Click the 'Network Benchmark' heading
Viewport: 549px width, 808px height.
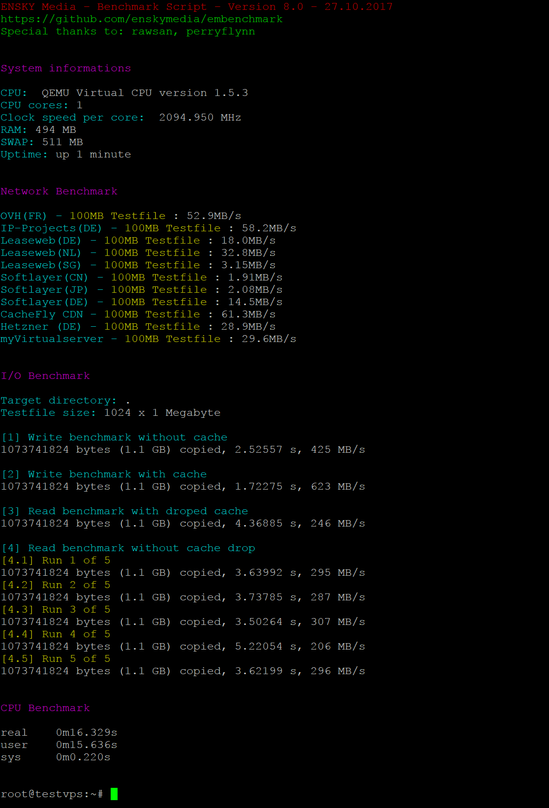coord(59,191)
